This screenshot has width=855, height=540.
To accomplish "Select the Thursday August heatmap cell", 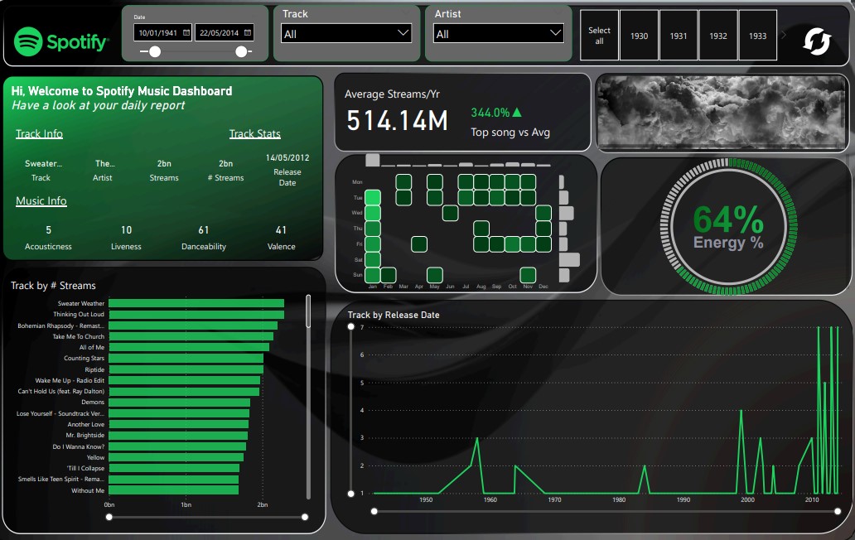I will 481,229.
